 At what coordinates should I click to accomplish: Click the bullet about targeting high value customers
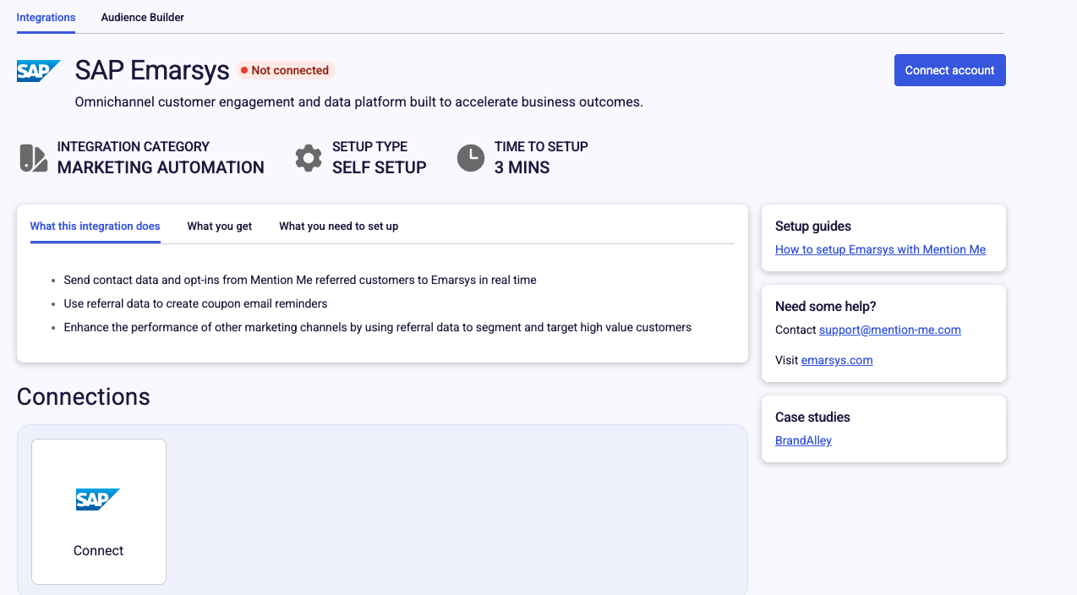point(378,327)
